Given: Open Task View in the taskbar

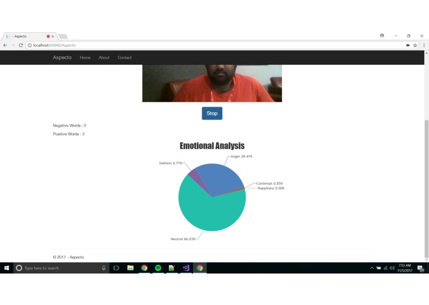Looking at the screenshot, I should point(116,268).
